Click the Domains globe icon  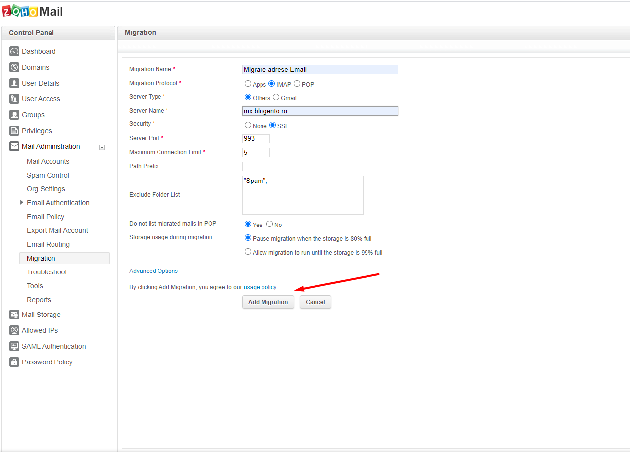(x=14, y=67)
